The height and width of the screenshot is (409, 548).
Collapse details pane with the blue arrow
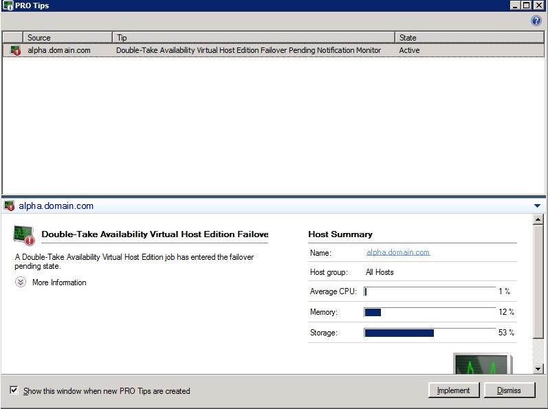tap(537, 206)
